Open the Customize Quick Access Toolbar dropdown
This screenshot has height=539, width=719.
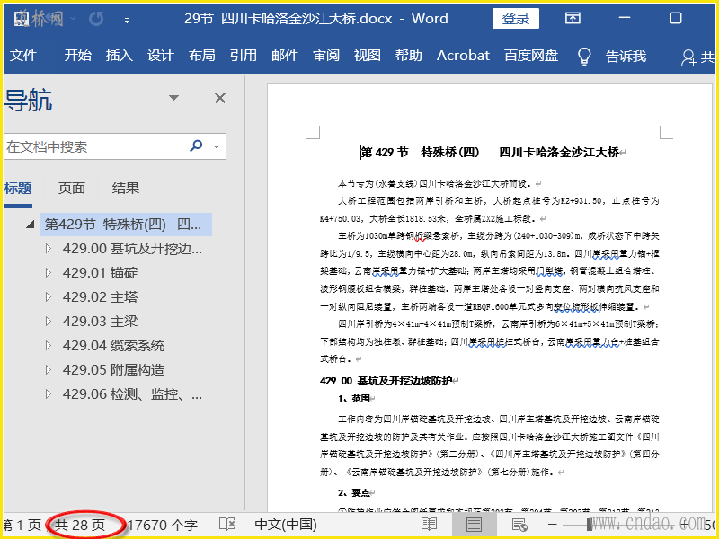(x=127, y=20)
